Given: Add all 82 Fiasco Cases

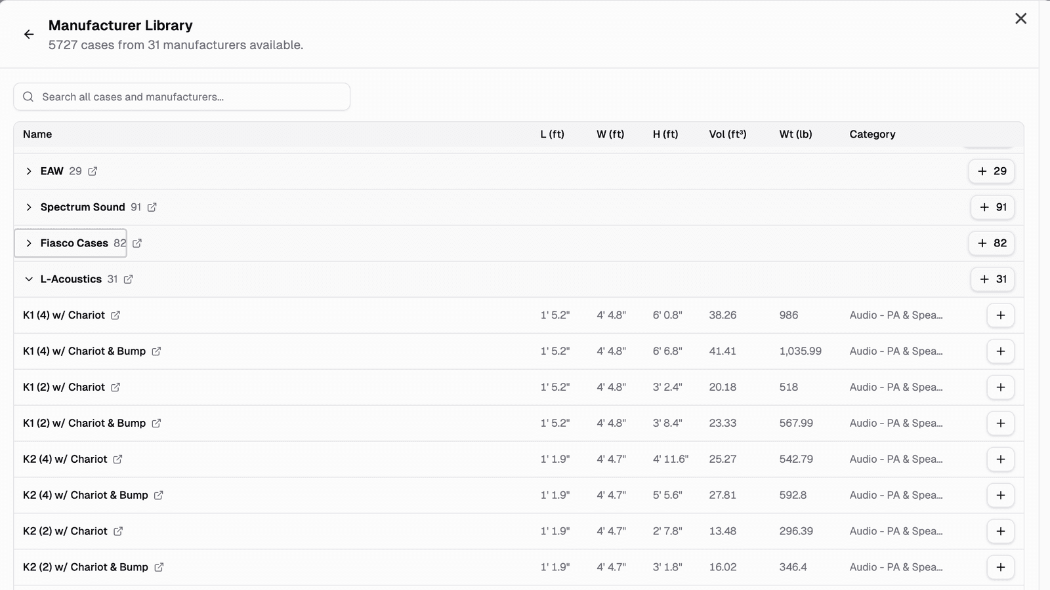Looking at the screenshot, I should tap(992, 243).
